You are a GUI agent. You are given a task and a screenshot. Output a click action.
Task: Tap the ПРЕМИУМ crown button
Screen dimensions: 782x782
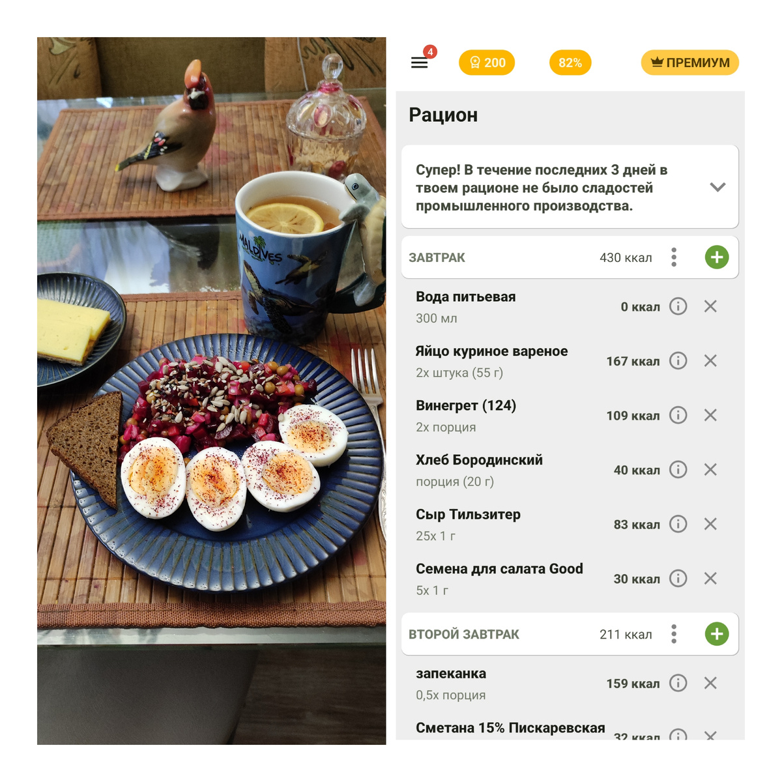tap(690, 63)
